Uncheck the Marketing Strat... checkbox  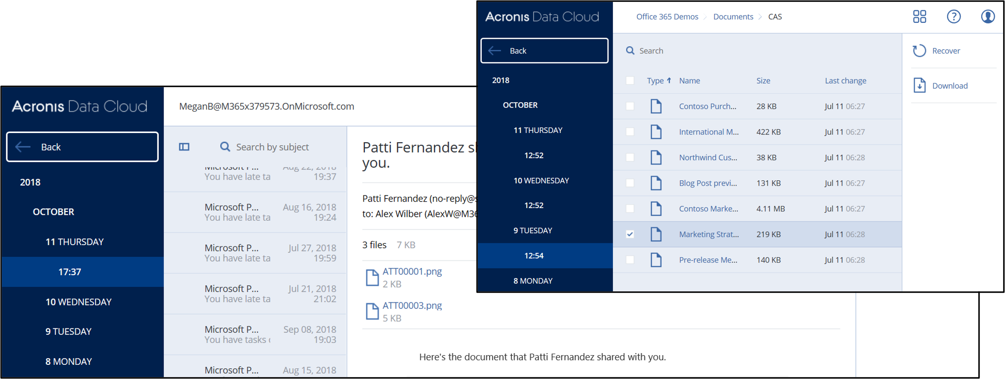click(630, 234)
